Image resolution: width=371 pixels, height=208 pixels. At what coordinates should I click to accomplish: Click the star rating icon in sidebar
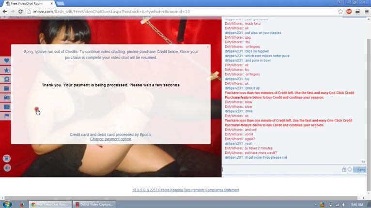click(7, 70)
